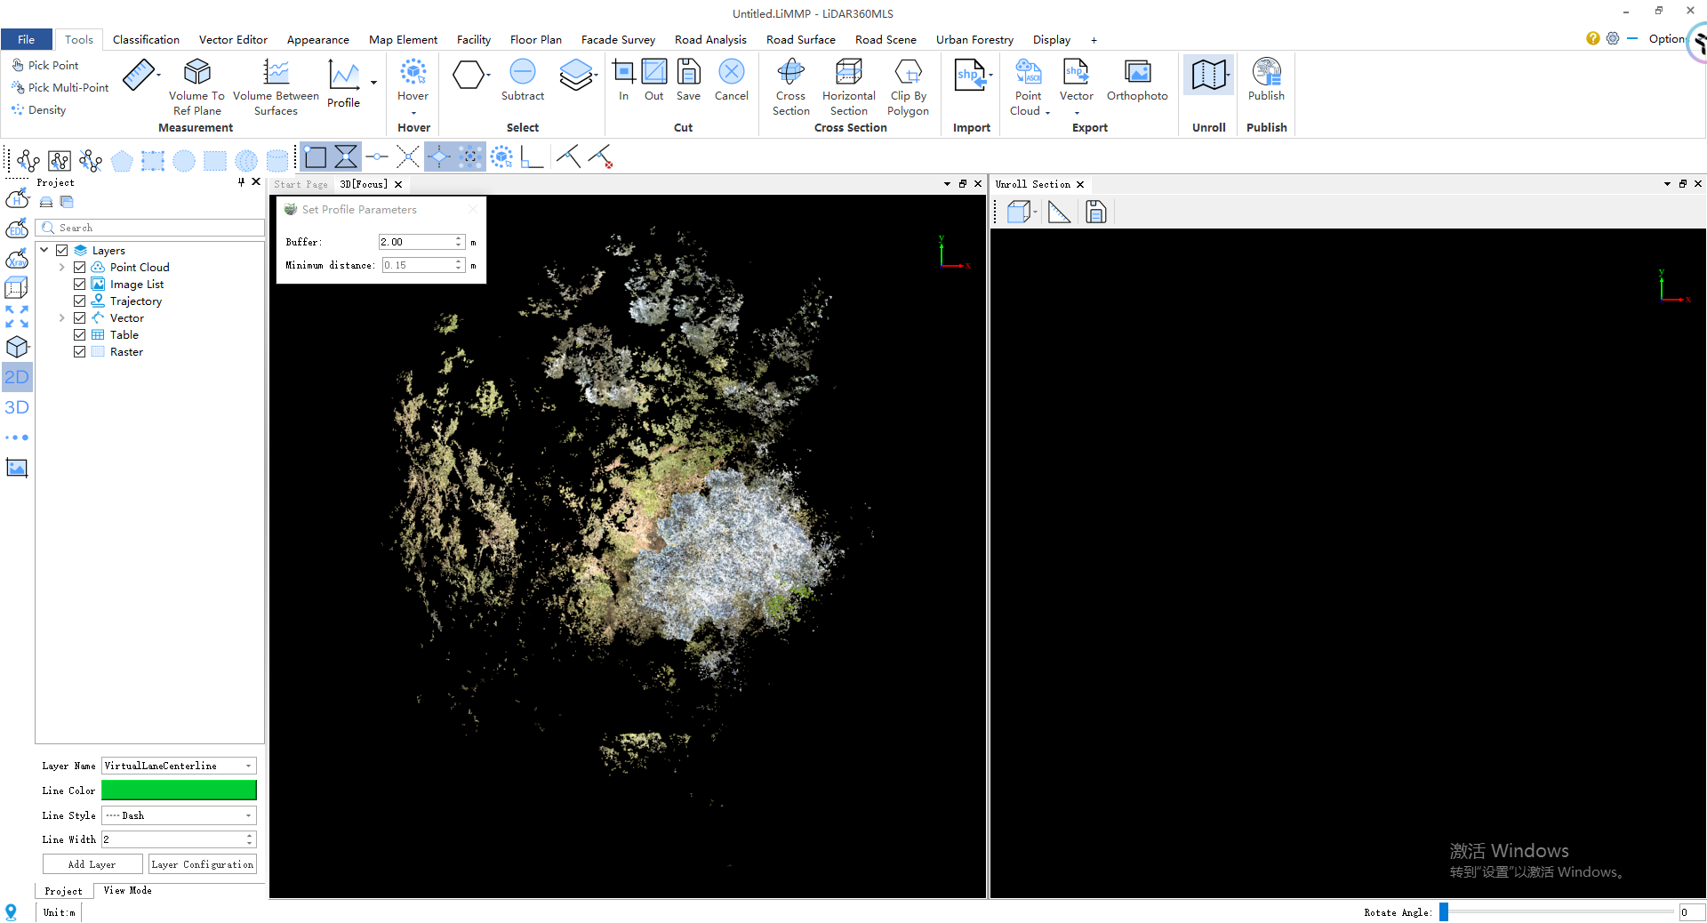Image resolution: width=1707 pixels, height=923 pixels.
Task: Export Orthophoto
Action: tap(1137, 80)
